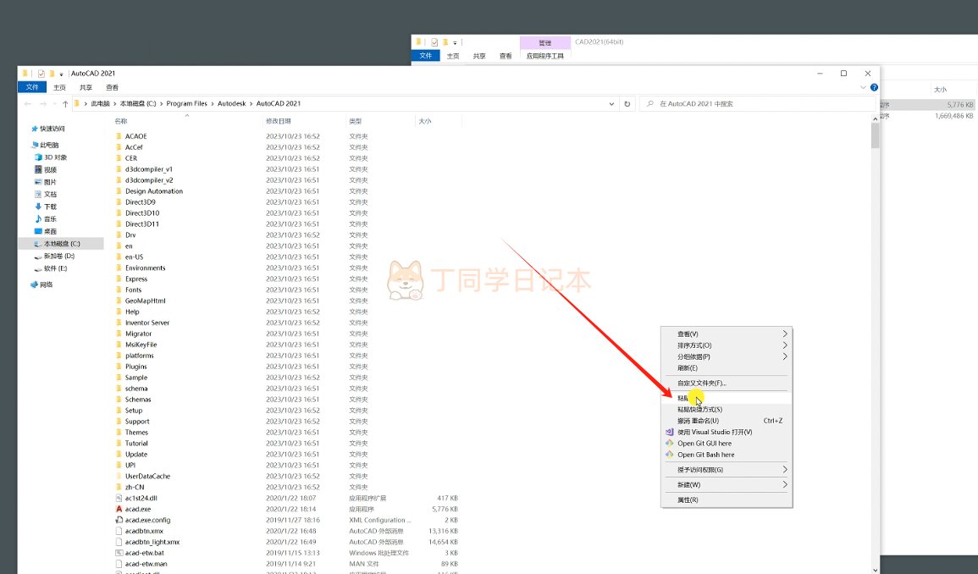Open the Fonts folder icon
Screen dimensions: 978x574
[x=119, y=290]
